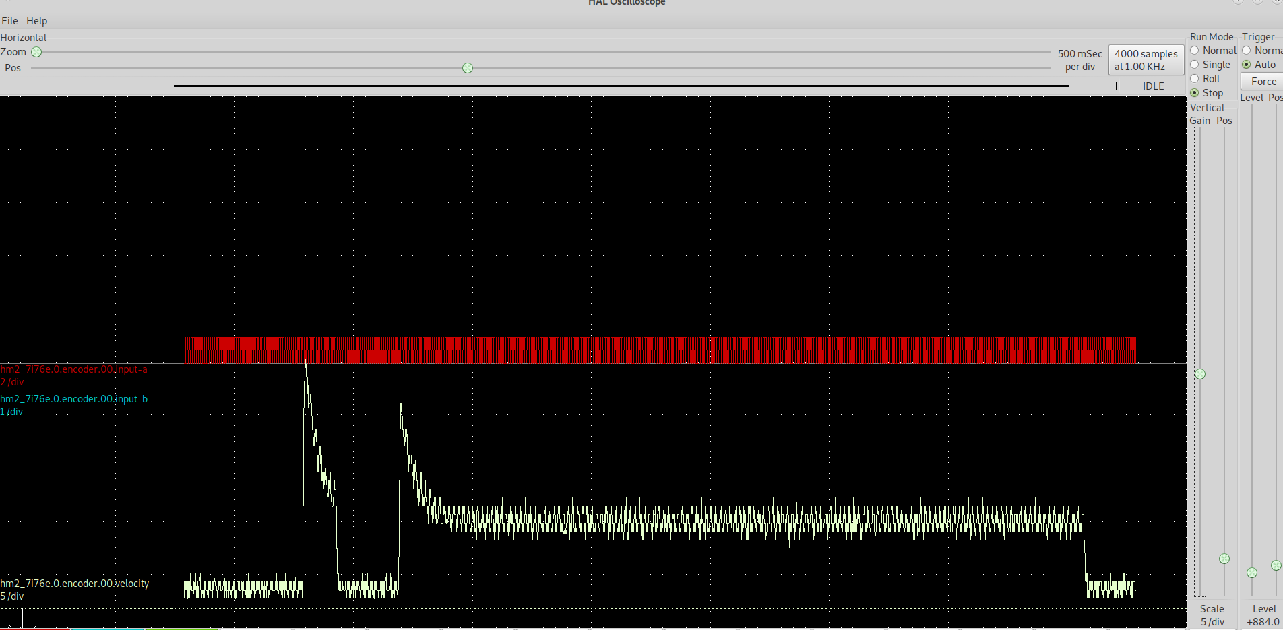Click the 500 mSec per div readout
The height and width of the screenshot is (630, 1283).
(x=1079, y=60)
